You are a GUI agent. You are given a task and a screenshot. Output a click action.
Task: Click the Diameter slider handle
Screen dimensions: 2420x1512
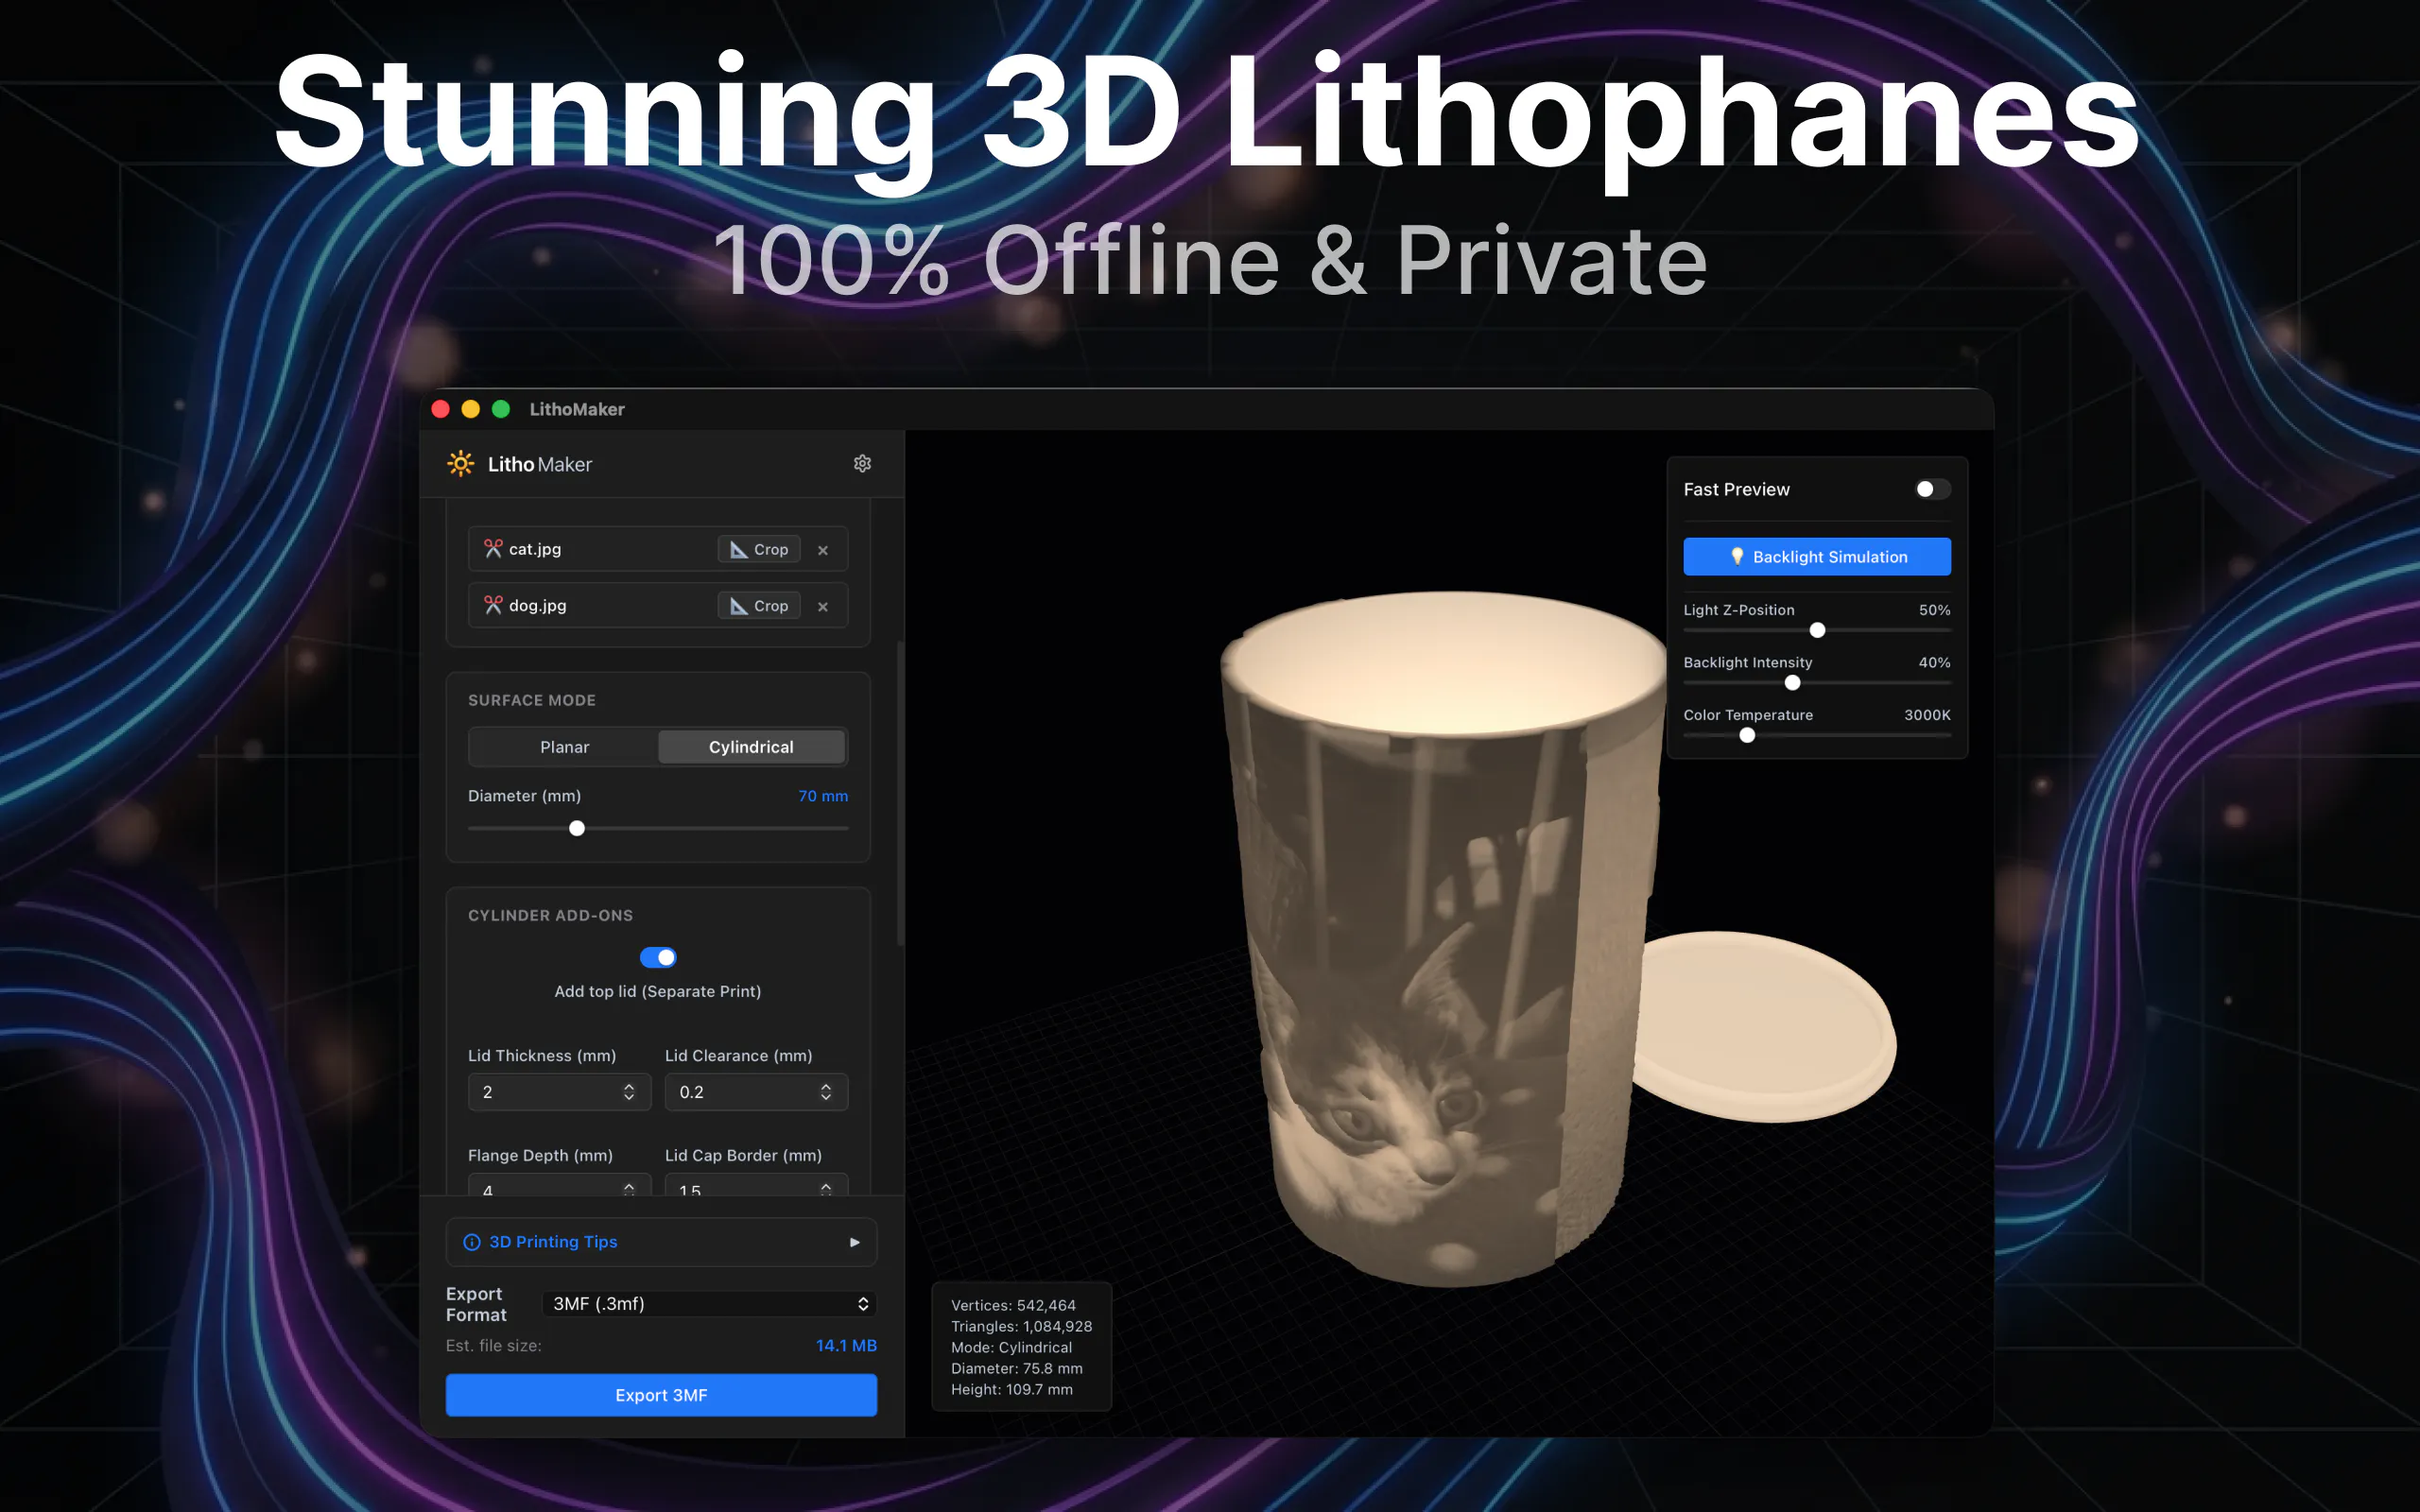click(577, 828)
